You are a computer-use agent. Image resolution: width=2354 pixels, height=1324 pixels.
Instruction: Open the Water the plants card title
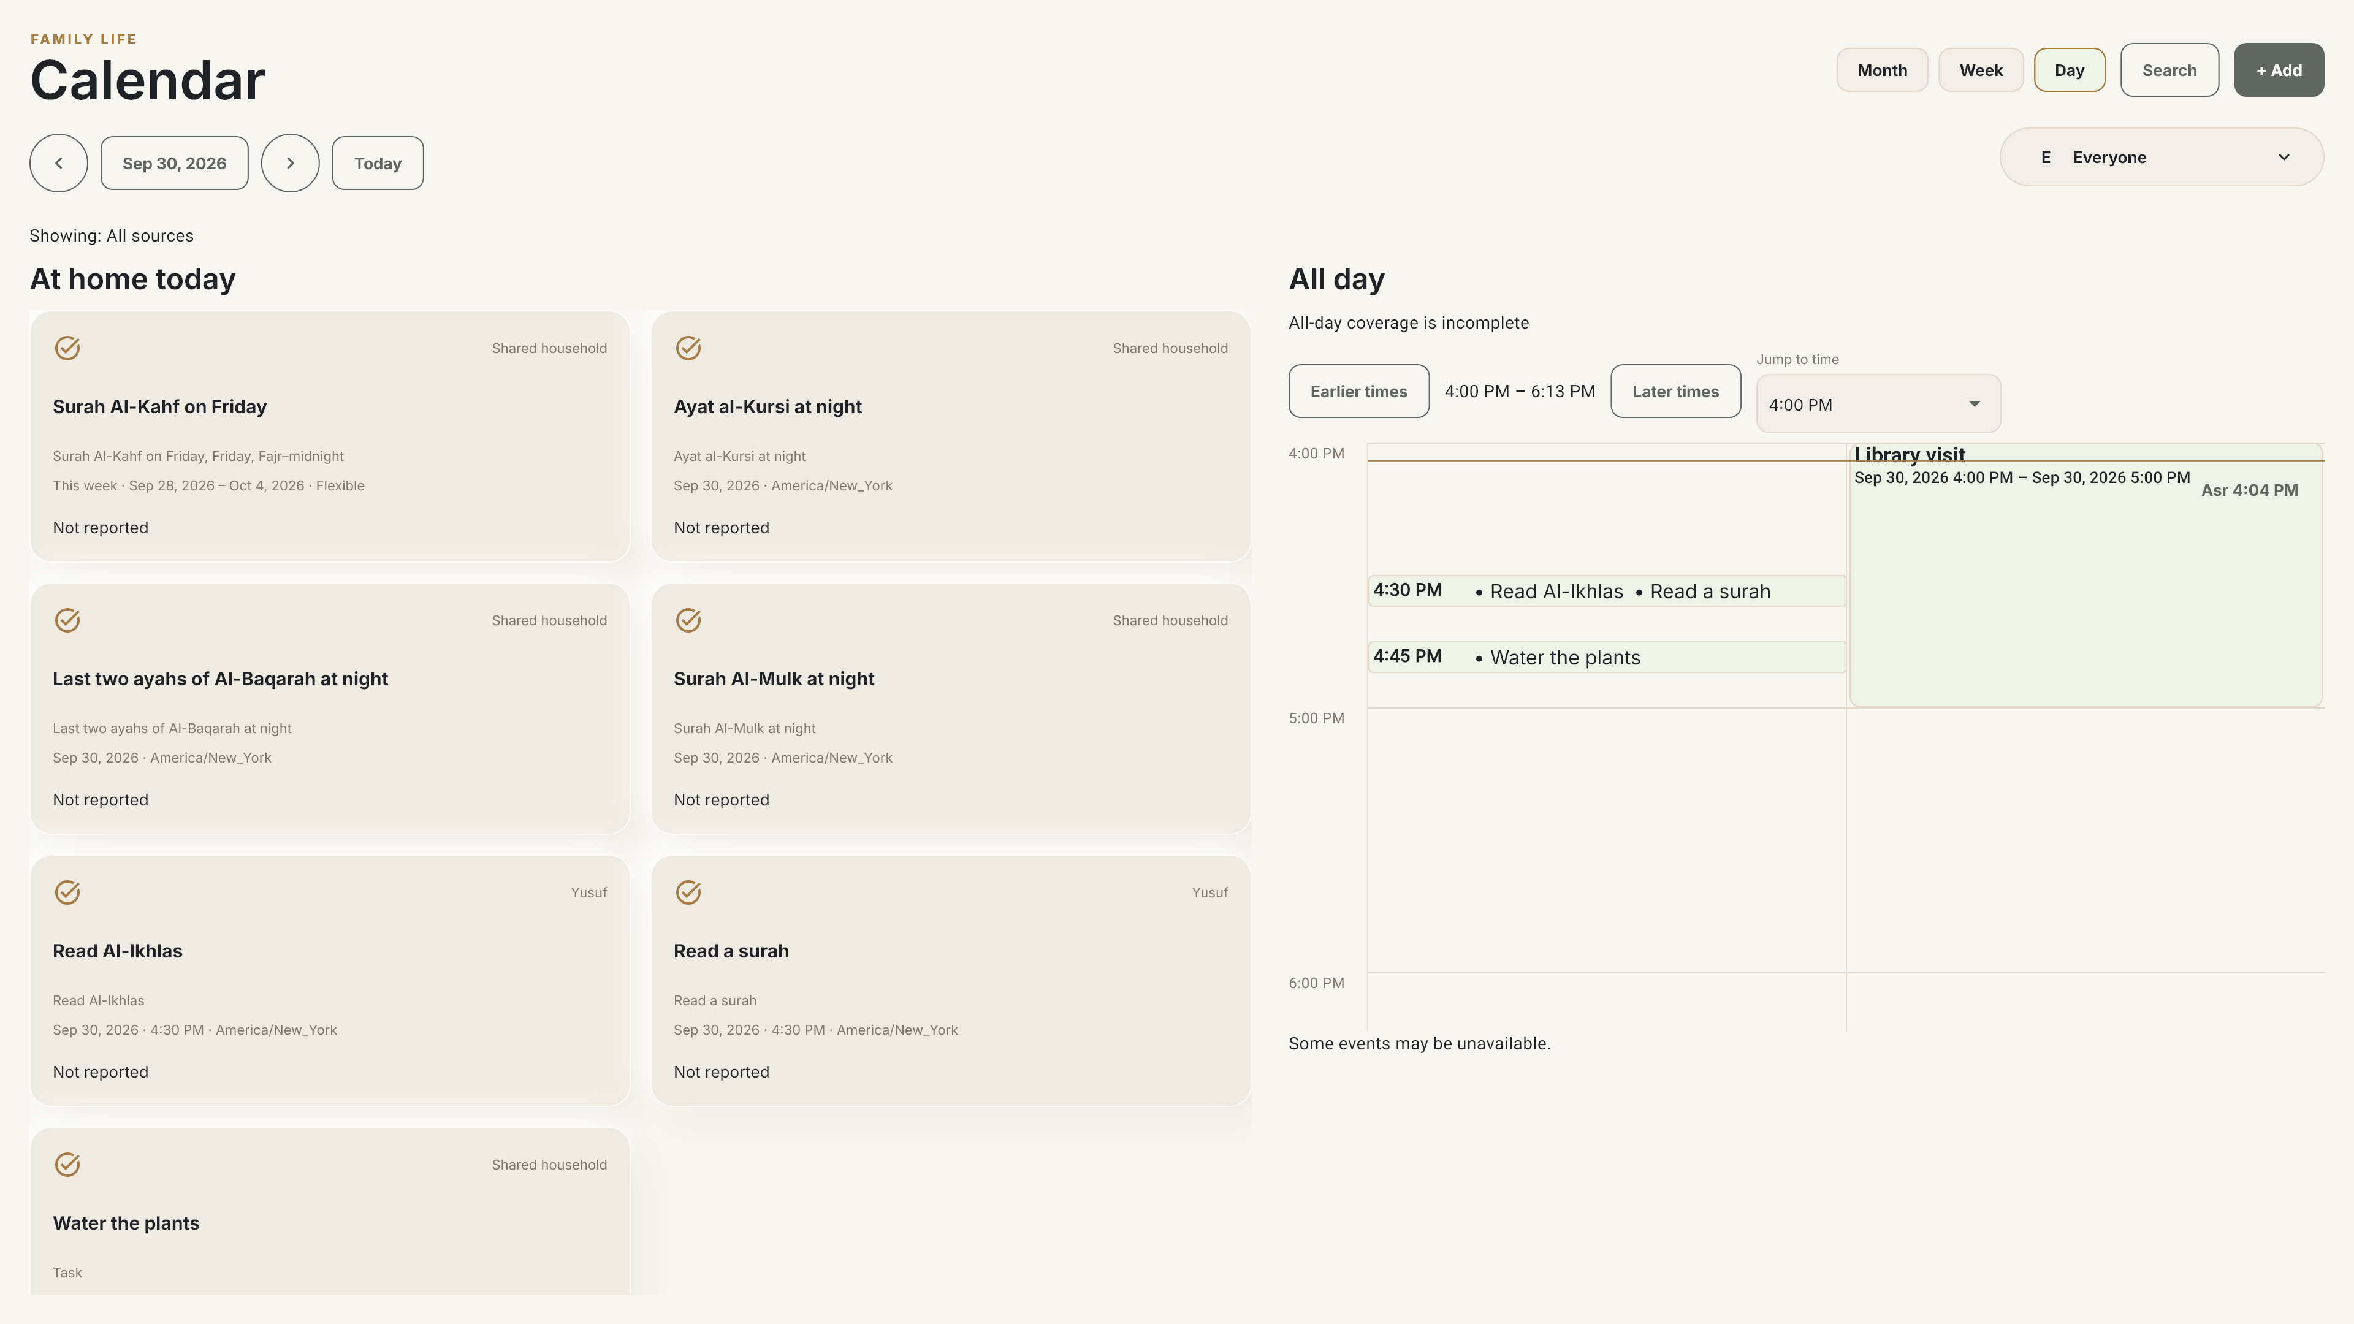click(126, 1223)
